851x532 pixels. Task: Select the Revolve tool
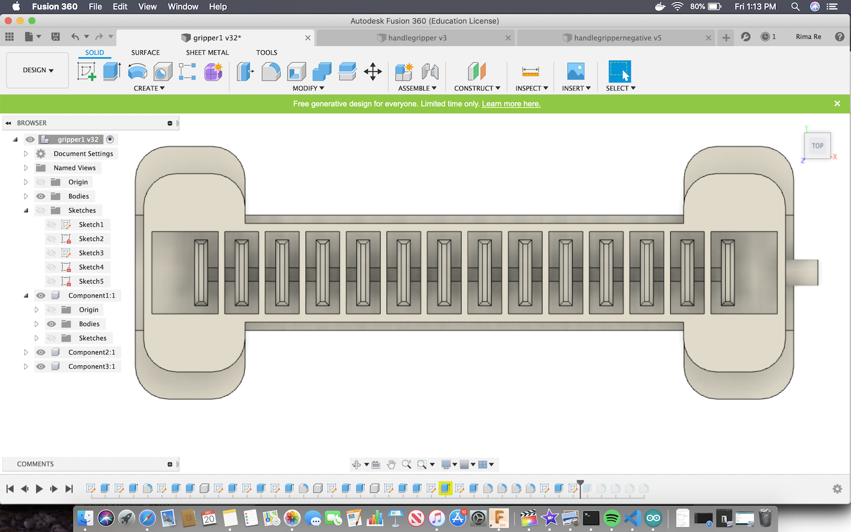point(137,72)
